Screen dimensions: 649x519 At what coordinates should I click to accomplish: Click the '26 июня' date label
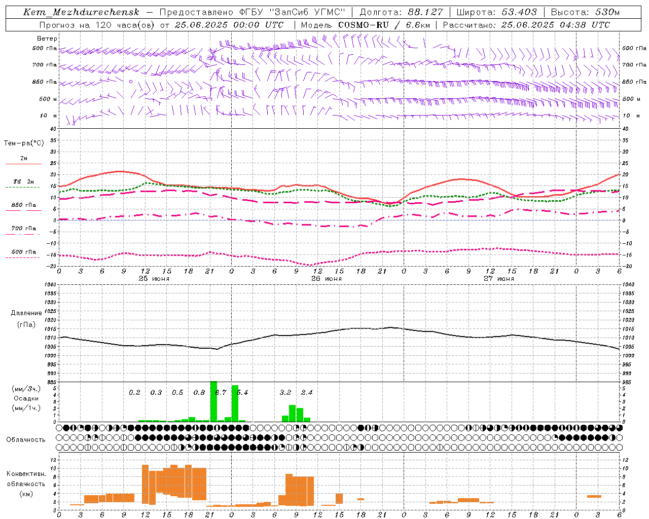click(x=327, y=279)
